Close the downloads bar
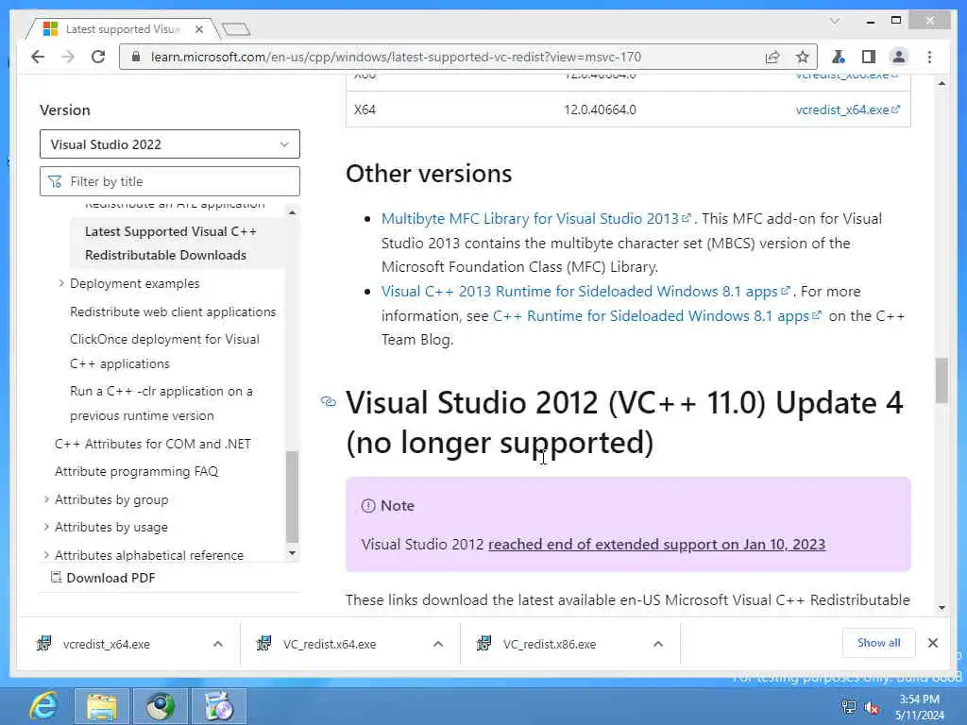967x725 pixels. [932, 643]
